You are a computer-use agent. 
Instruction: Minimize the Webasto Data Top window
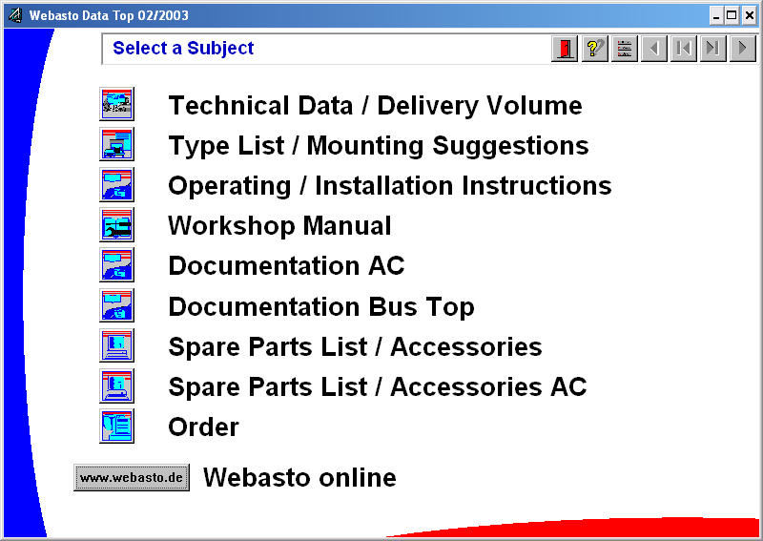click(x=716, y=16)
